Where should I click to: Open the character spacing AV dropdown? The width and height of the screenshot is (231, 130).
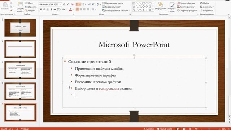(59, 9)
